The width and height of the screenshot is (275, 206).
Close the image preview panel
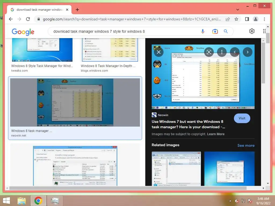(159, 52)
